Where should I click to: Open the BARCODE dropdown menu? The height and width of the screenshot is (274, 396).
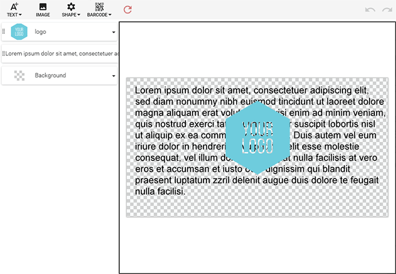tap(99, 10)
